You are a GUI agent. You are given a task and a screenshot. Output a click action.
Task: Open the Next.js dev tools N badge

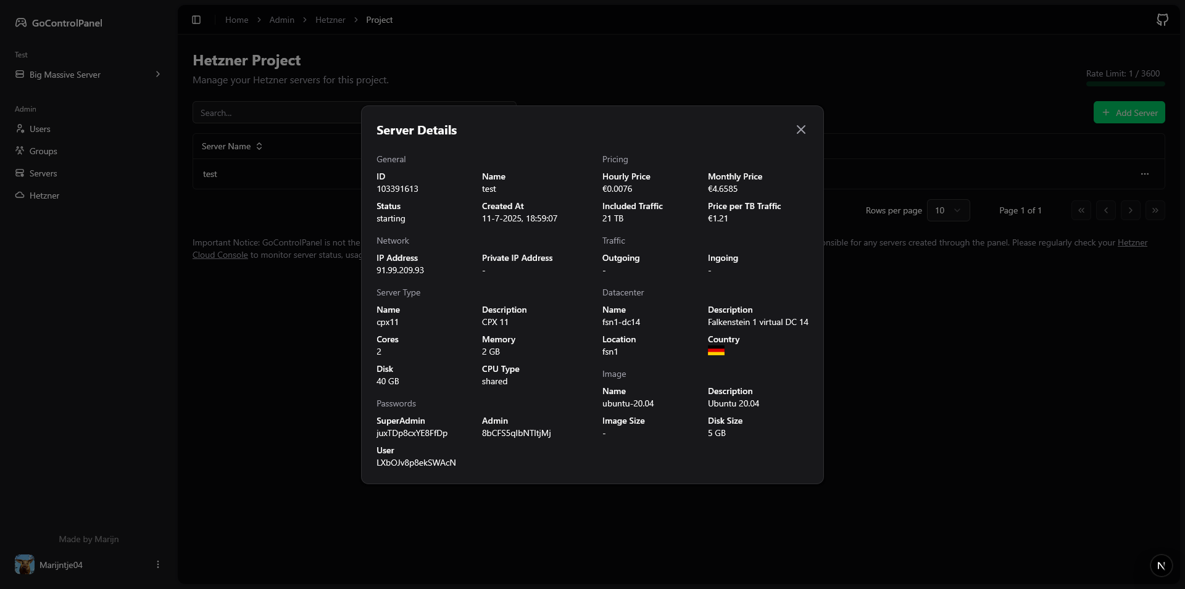(1161, 566)
